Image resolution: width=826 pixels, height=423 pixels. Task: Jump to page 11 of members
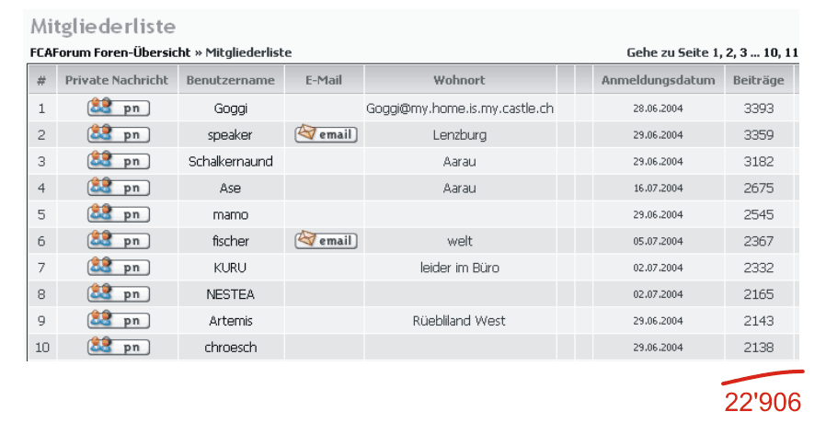pyautogui.click(x=791, y=52)
